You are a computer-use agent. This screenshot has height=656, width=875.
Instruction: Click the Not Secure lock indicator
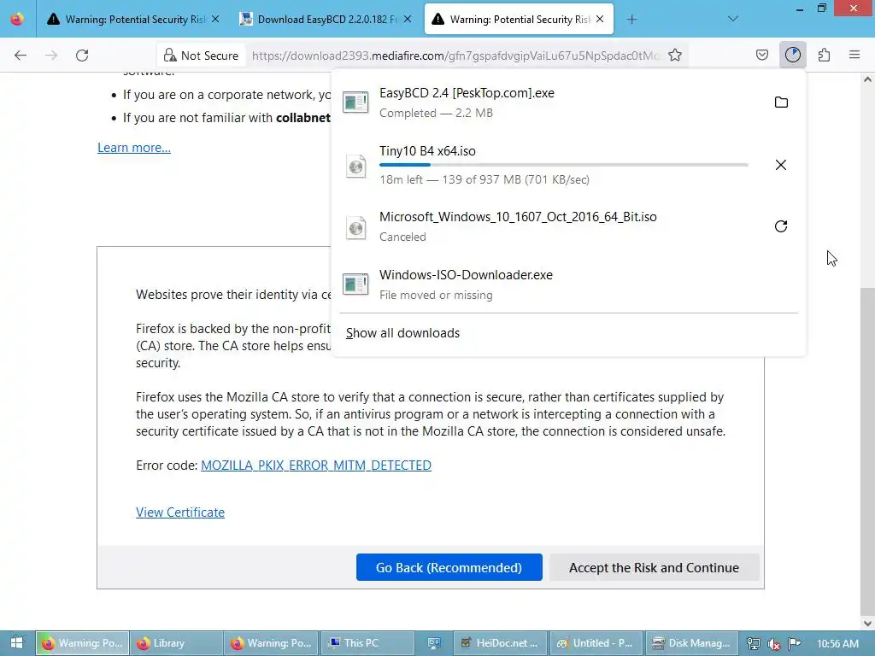point(202,56)
